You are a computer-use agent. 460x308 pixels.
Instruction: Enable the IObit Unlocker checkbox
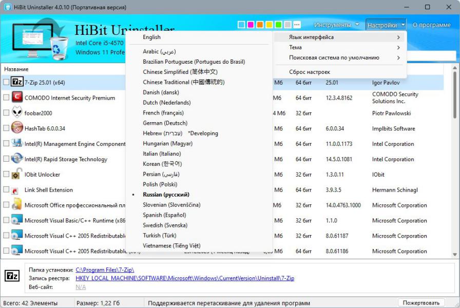pyautogui.click(x=6, y=175)
